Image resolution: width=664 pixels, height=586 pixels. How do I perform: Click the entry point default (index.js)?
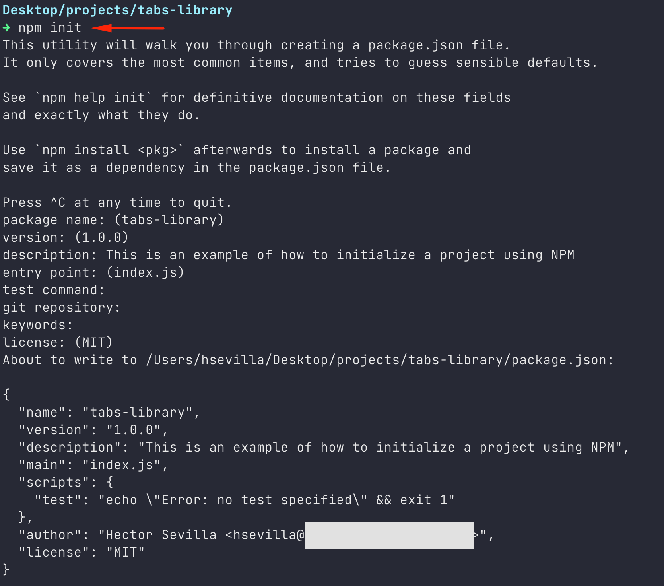click(145, 273)
